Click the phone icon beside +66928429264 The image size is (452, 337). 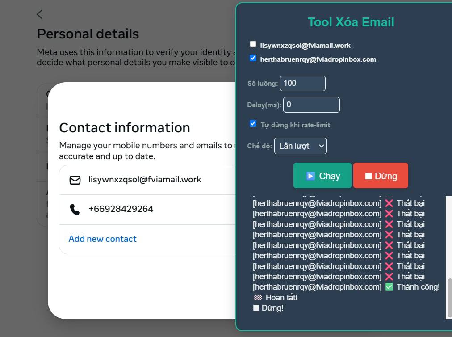click(x=75, y=209)
